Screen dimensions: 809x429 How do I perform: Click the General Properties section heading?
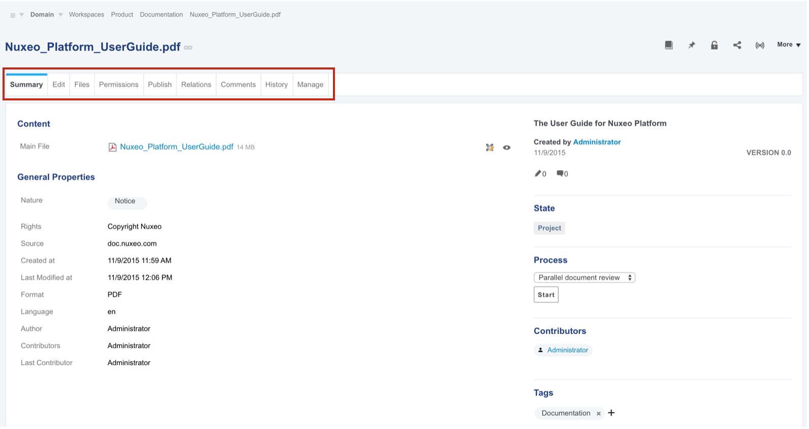coord(56,177)
